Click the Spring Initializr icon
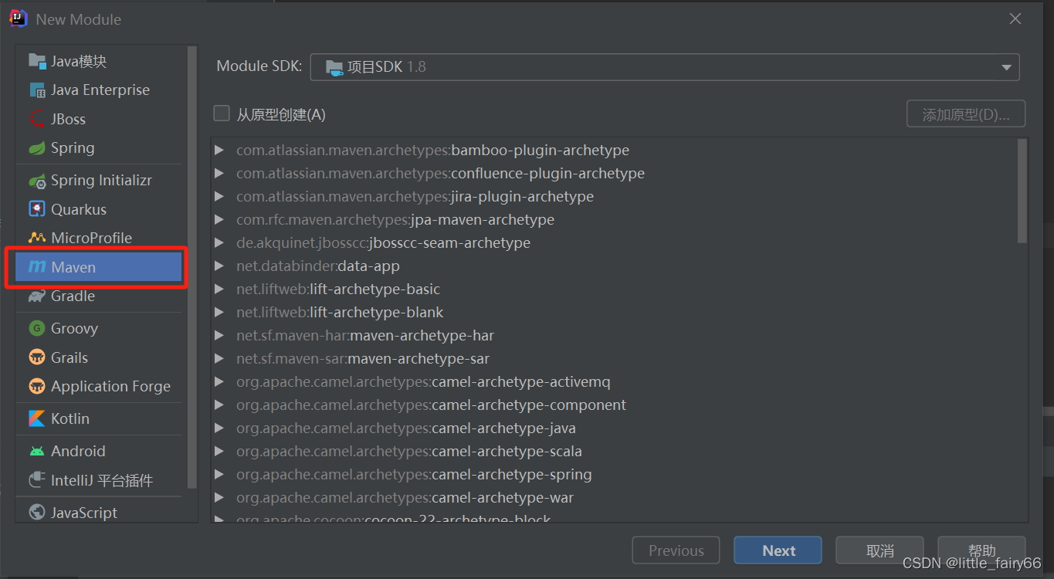 point(37,181)
